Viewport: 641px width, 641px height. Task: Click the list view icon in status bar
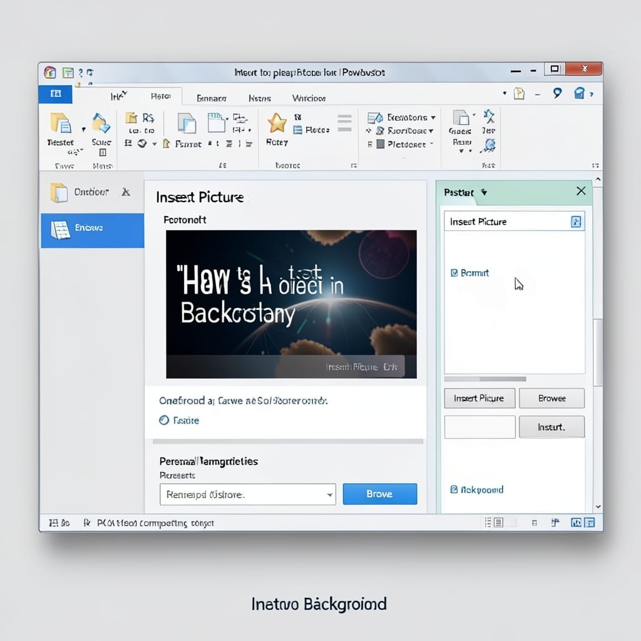[498, 523]
